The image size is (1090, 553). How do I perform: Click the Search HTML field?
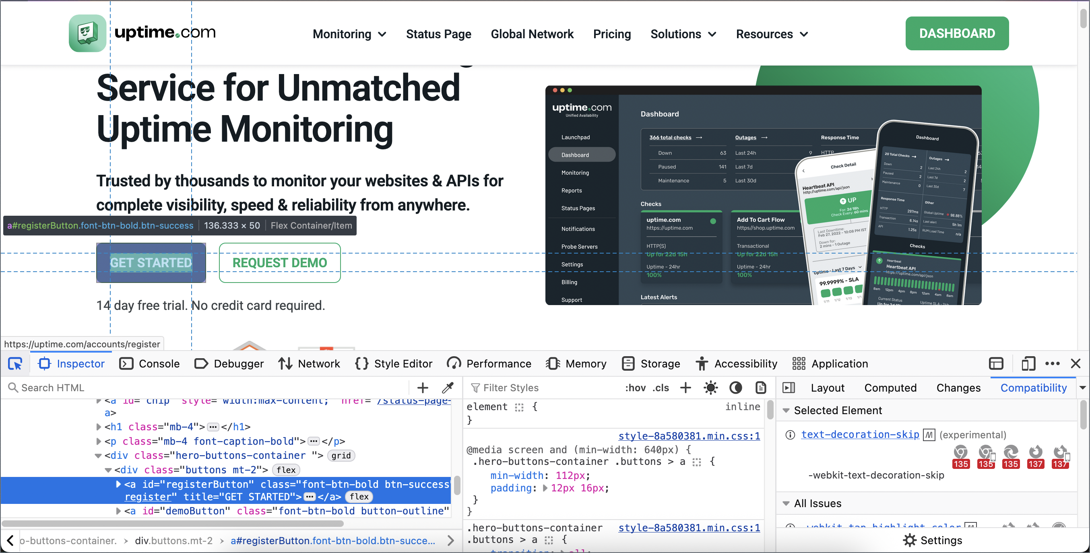207,388
